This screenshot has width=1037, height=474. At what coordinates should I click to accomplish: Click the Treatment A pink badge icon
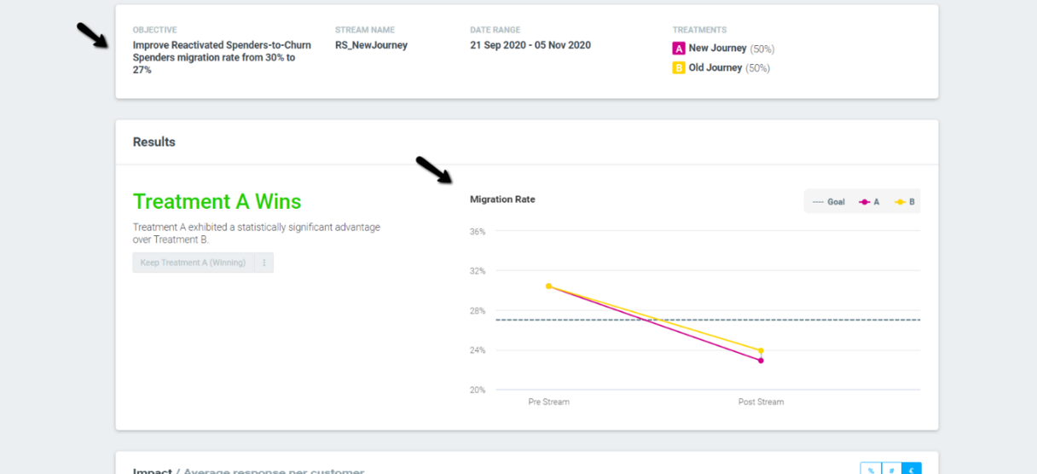679,49
